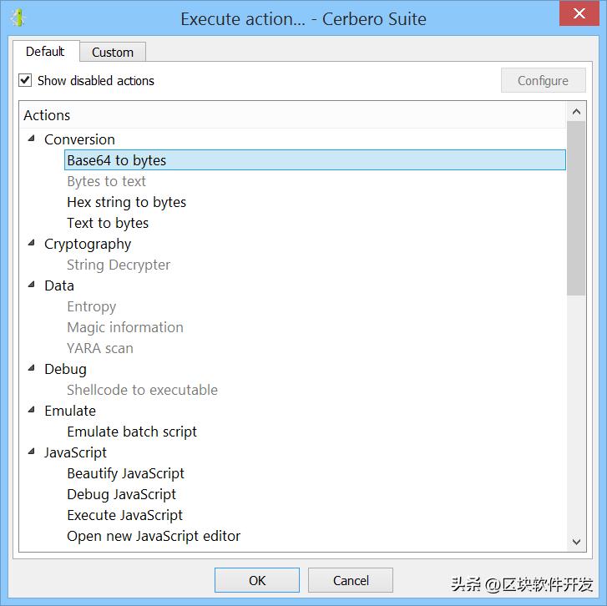Image resolution: width=607 pixels, height=606 pixels.
Task: Select Shellcode to executable action
Action: 142,390
